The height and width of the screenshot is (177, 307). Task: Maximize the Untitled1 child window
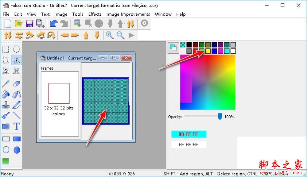(x=114, y=58)
